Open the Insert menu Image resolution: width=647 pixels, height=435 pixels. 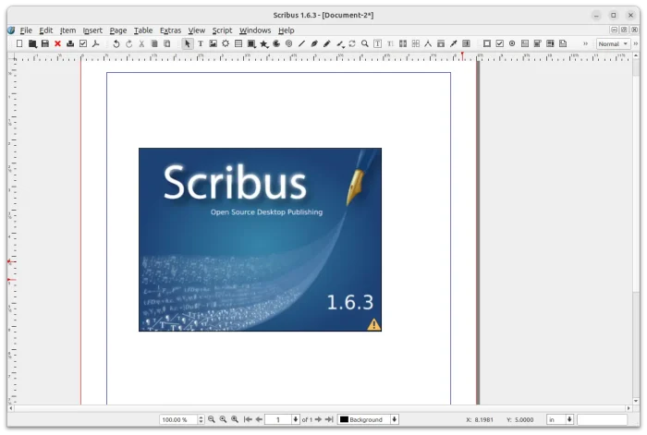tap(92, 30)
